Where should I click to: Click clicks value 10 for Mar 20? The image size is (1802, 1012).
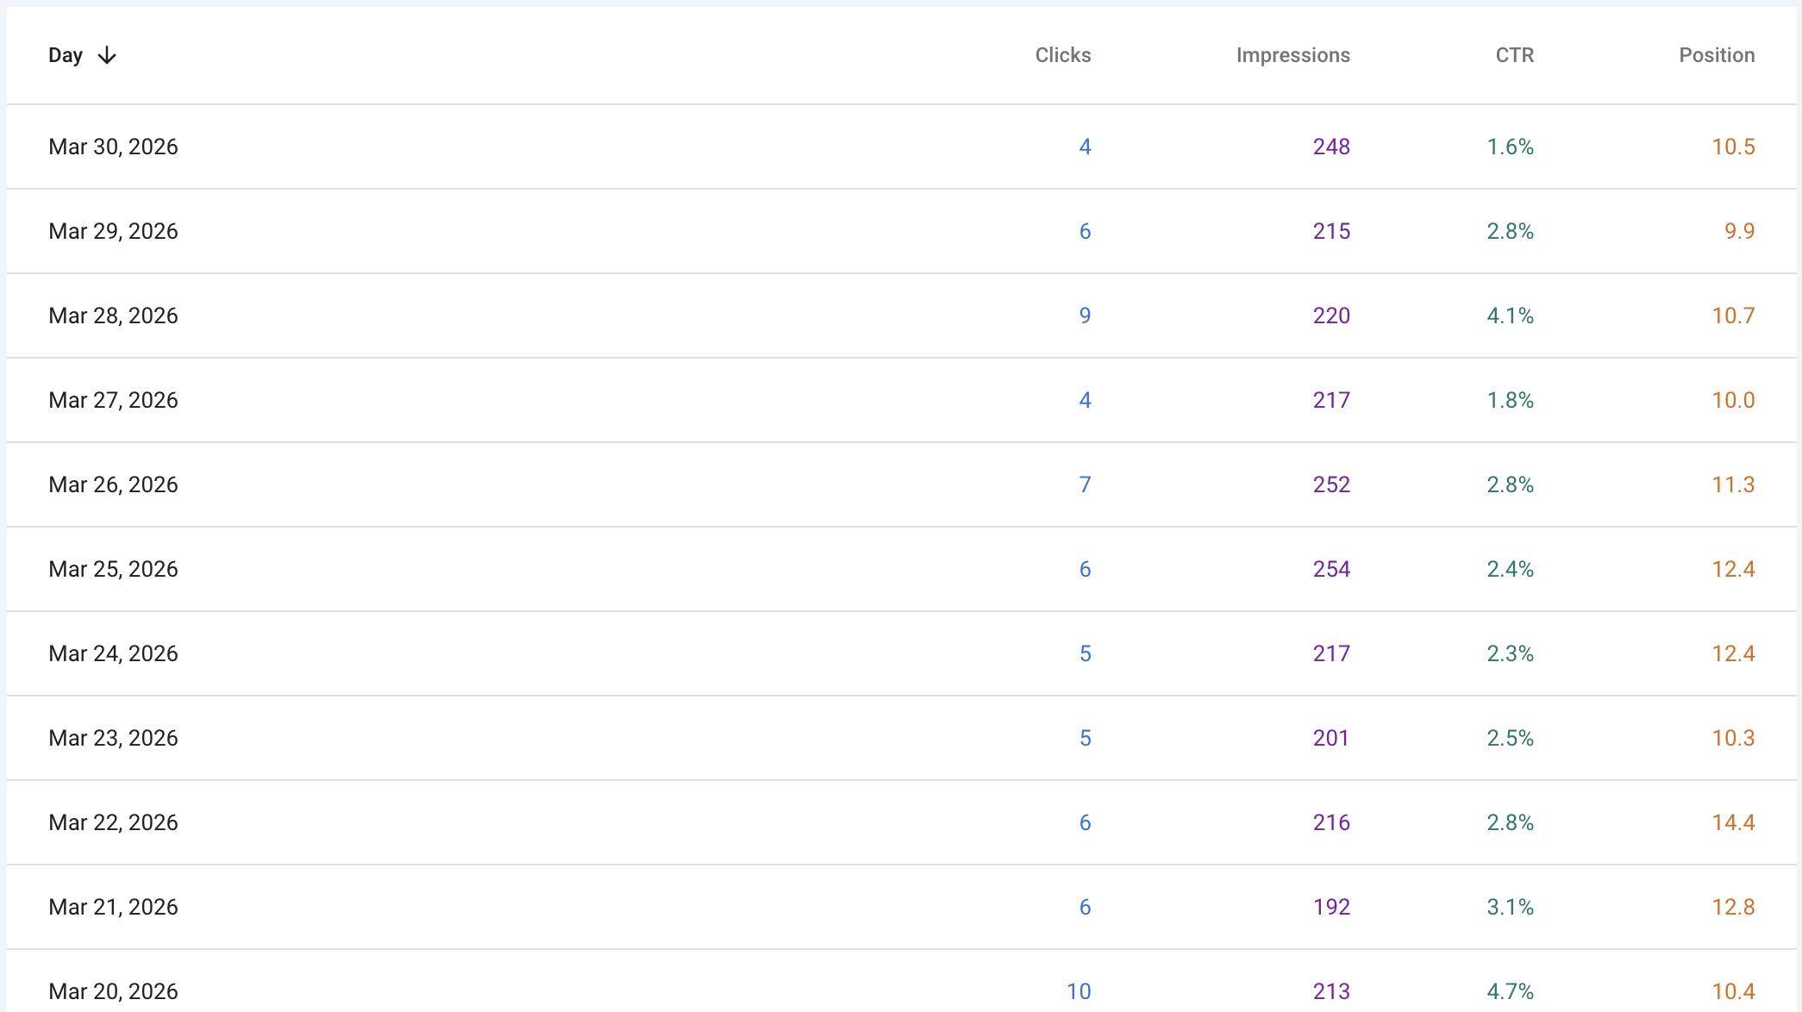coord(1078,991)
